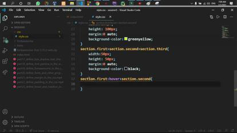Open the greenyellow color swatch picker
Viewport: 237px width, 133px height.
click(x=126, y=39)
